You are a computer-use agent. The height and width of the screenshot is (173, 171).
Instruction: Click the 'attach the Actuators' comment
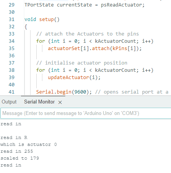87,34
